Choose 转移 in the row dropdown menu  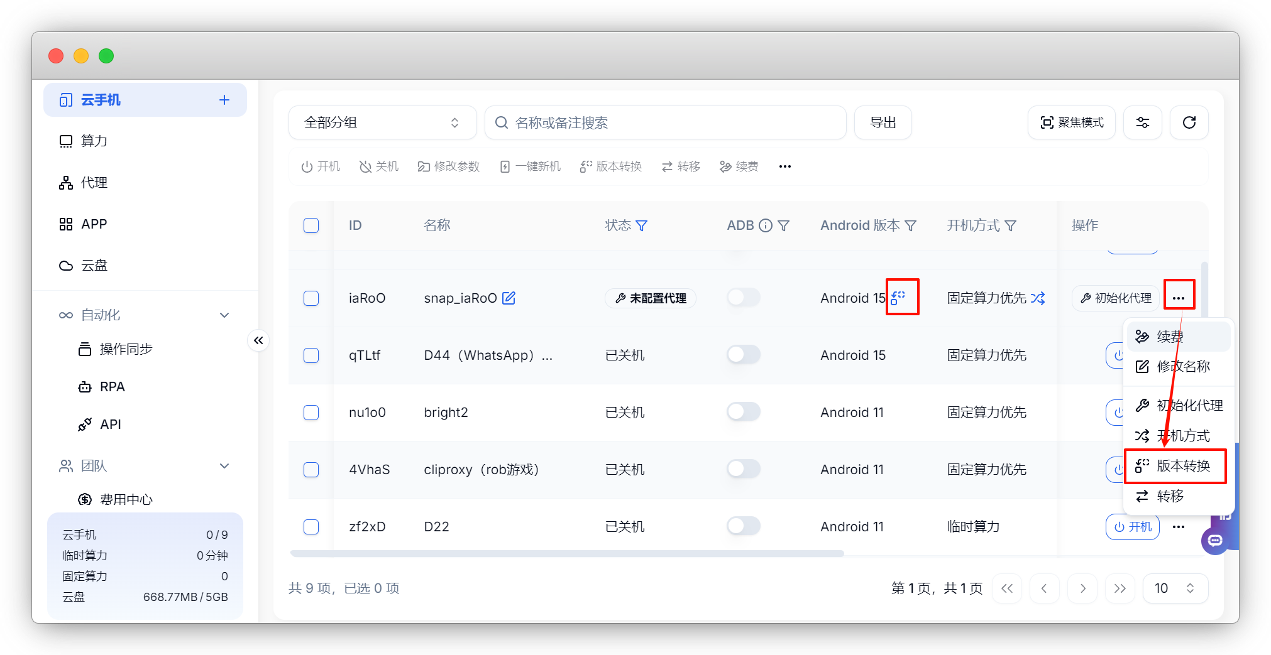[x=1179, y=496]
